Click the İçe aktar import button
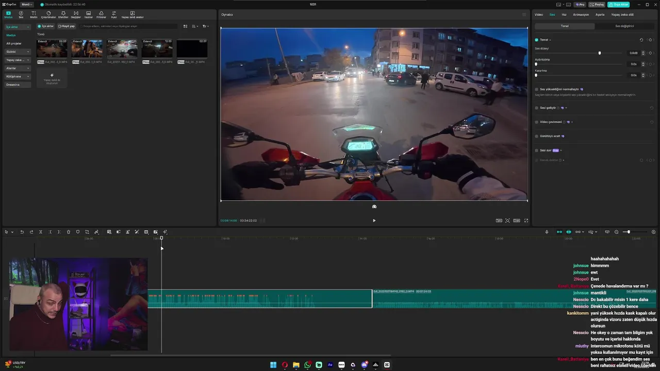 46,26
